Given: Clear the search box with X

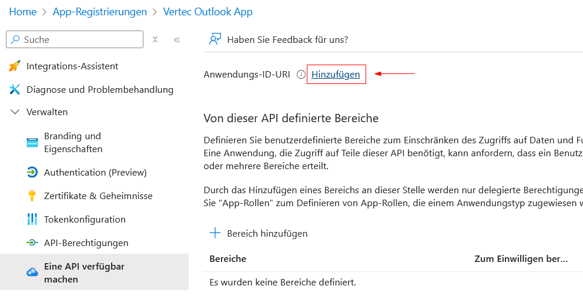Looking at the screenshot, I should click(x=155, y=39).
